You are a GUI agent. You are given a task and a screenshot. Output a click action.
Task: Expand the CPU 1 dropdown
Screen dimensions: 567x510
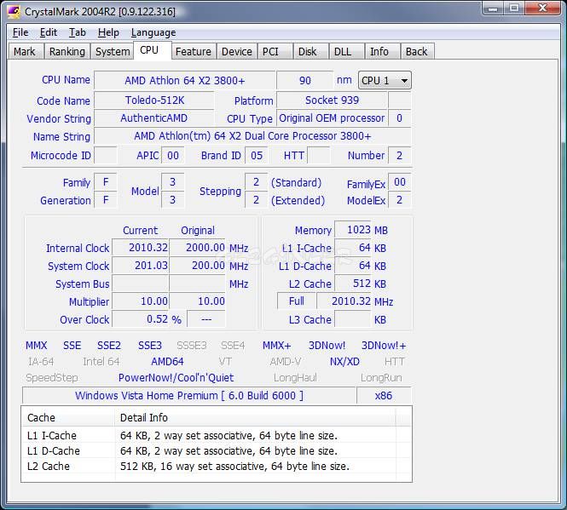[385, 80]
